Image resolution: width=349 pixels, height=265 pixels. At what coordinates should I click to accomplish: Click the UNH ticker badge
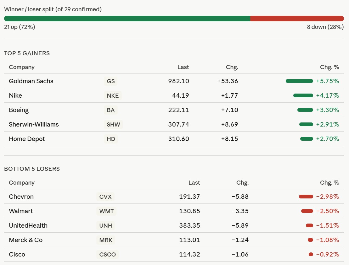tap(105, 225)
